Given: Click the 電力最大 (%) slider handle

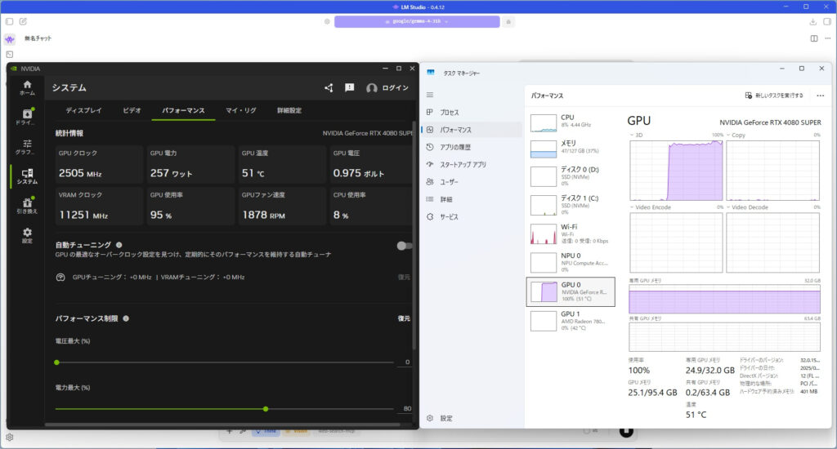Looking at the screenshot, I should [x=266, y=408].
